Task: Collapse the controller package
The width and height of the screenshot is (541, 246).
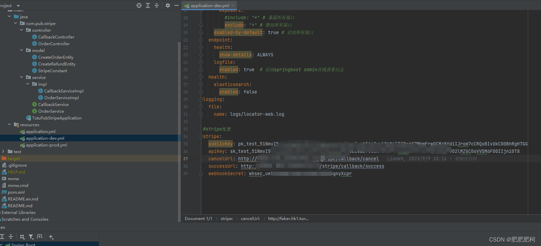Action: pyautogui.click(x=21, y=30)
